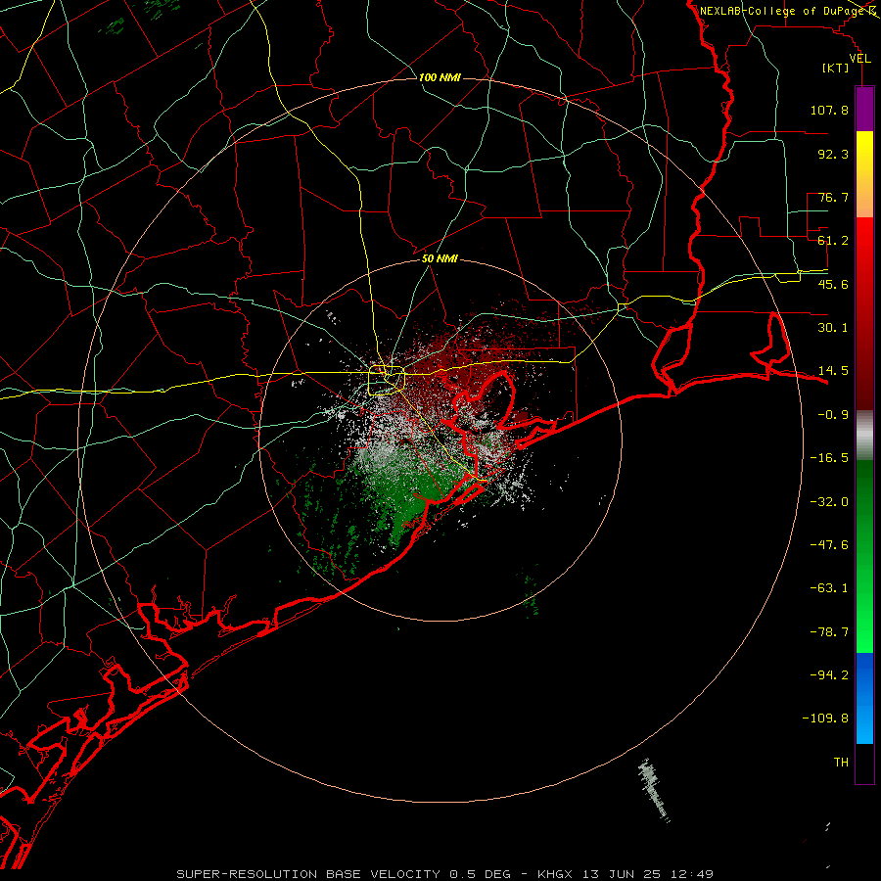
Task: Click the 30.1 velocity scale value
Action: (x=833, y=328)
